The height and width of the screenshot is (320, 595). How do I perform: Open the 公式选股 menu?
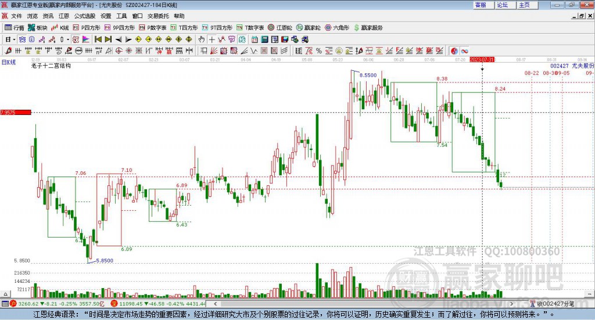click(85, 16)
